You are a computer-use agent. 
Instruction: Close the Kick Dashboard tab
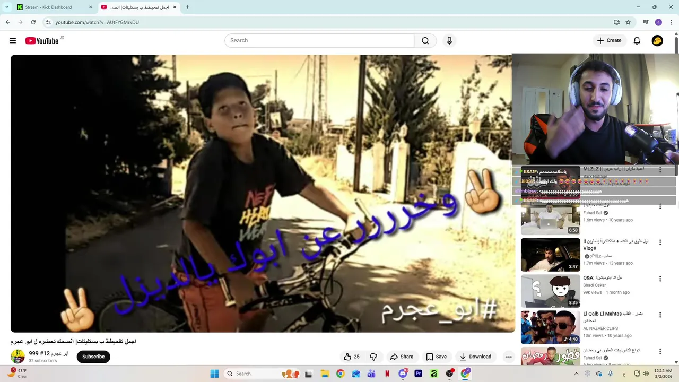[x=90, y=7]
